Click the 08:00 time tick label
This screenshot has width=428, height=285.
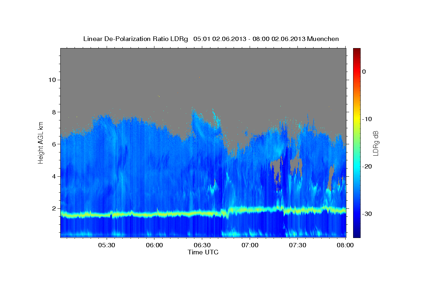346,245
